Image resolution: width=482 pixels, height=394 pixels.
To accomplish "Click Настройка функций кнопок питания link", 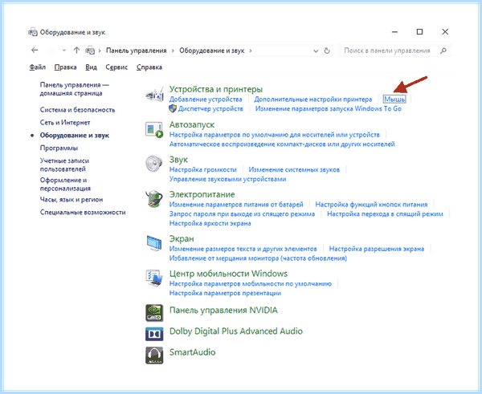I will tap(371, 205).
